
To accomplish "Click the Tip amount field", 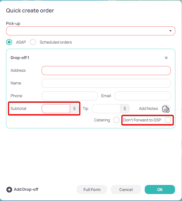I will coord(106,109).
